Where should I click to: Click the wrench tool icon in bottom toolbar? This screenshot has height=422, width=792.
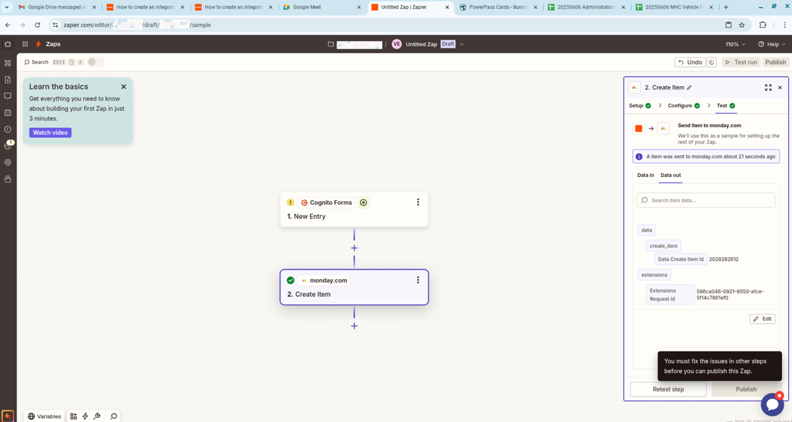[97, 416]
